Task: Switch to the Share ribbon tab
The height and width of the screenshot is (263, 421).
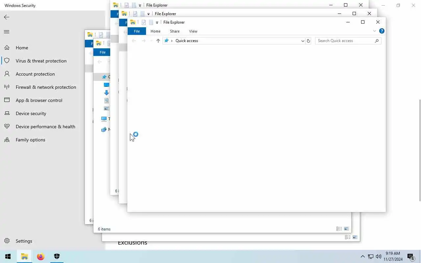Action: (175, 31)
